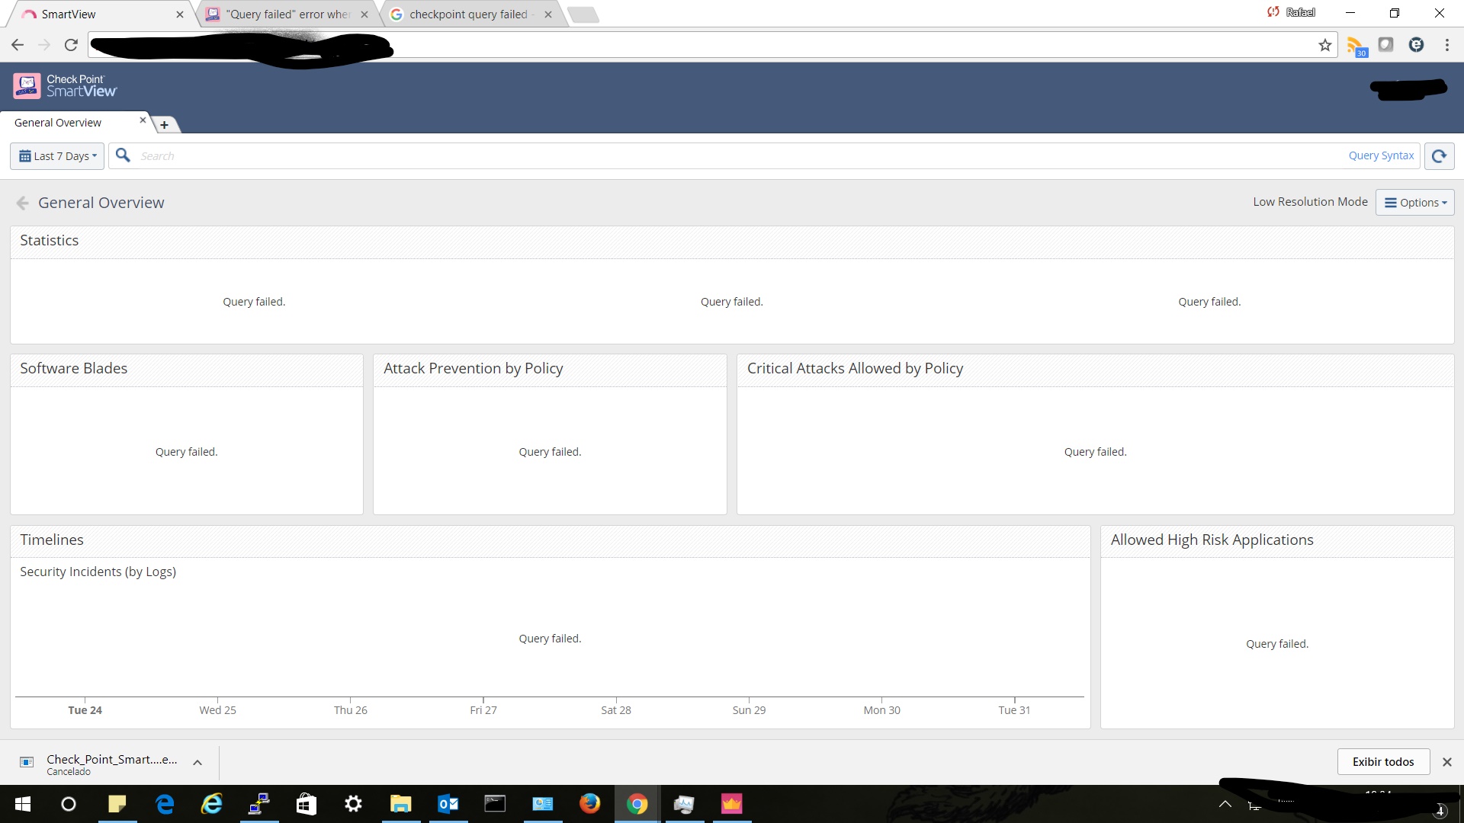Open the Windows Start menu
Screen dimensions: 1464x823
pos(23,804)
